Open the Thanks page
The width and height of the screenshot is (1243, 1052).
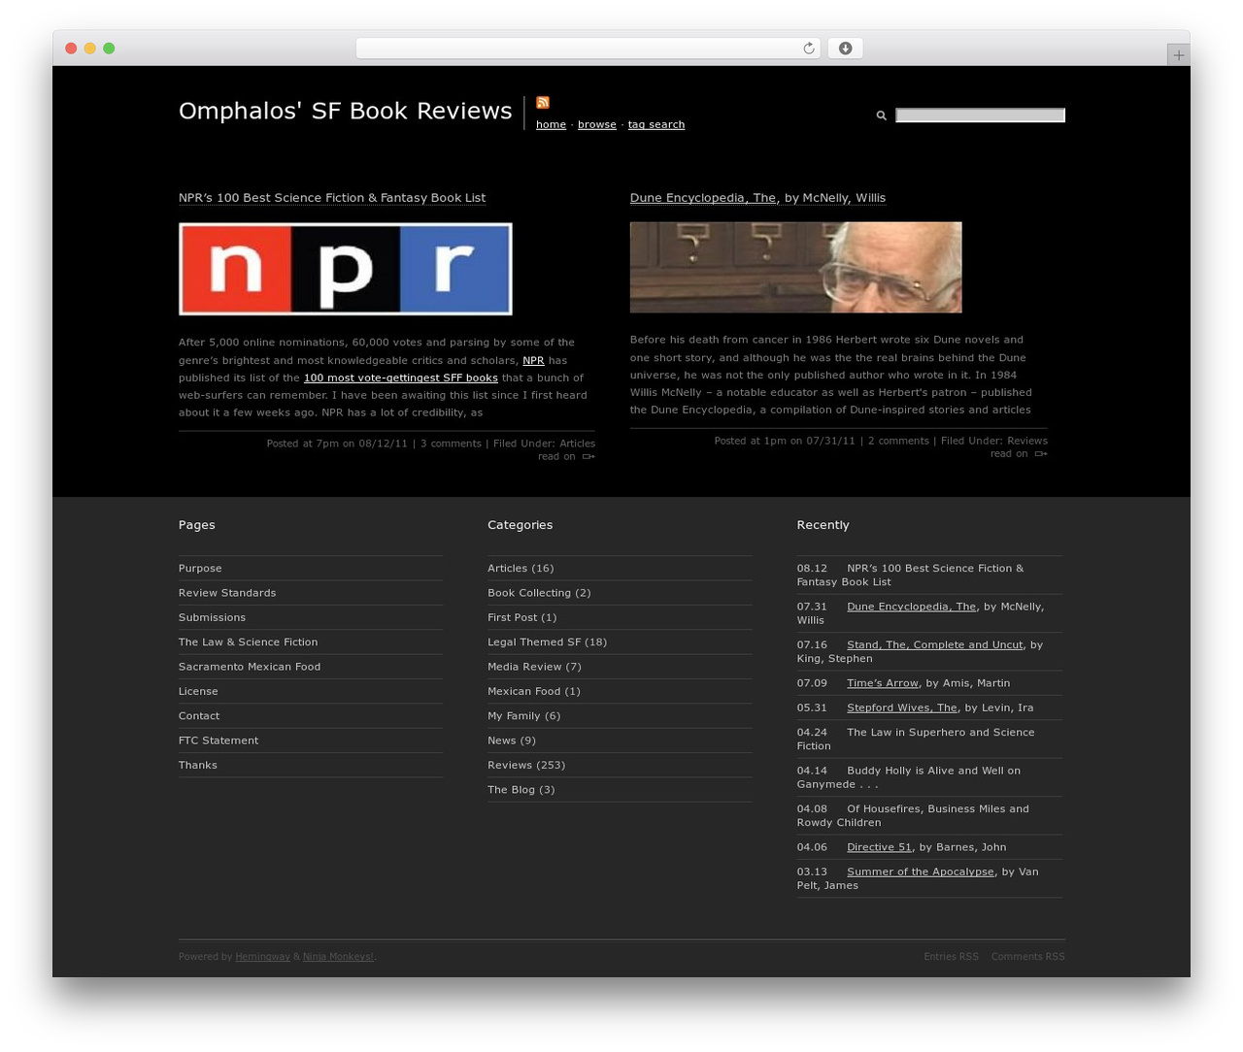pyautogui.click(x=198, y=765)
